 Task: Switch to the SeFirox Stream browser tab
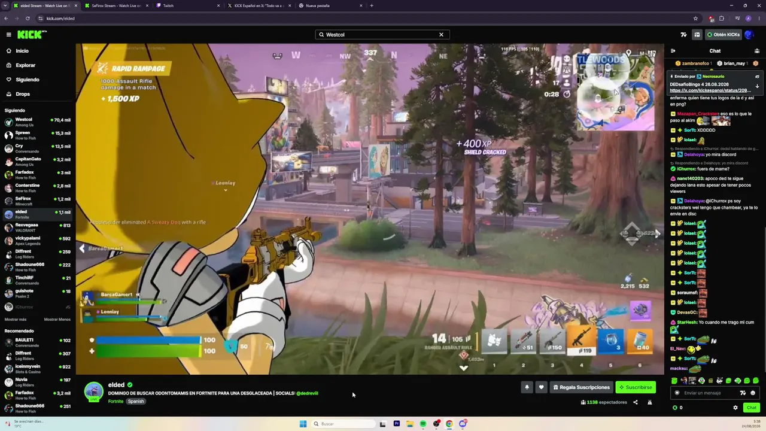click(117, 6)
